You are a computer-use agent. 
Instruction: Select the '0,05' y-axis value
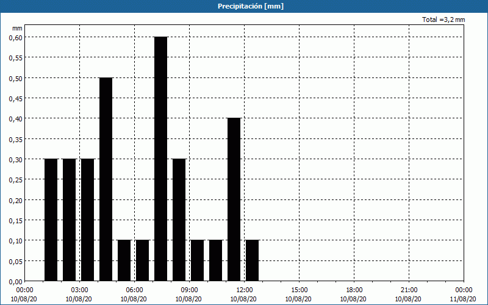[15, 261]
